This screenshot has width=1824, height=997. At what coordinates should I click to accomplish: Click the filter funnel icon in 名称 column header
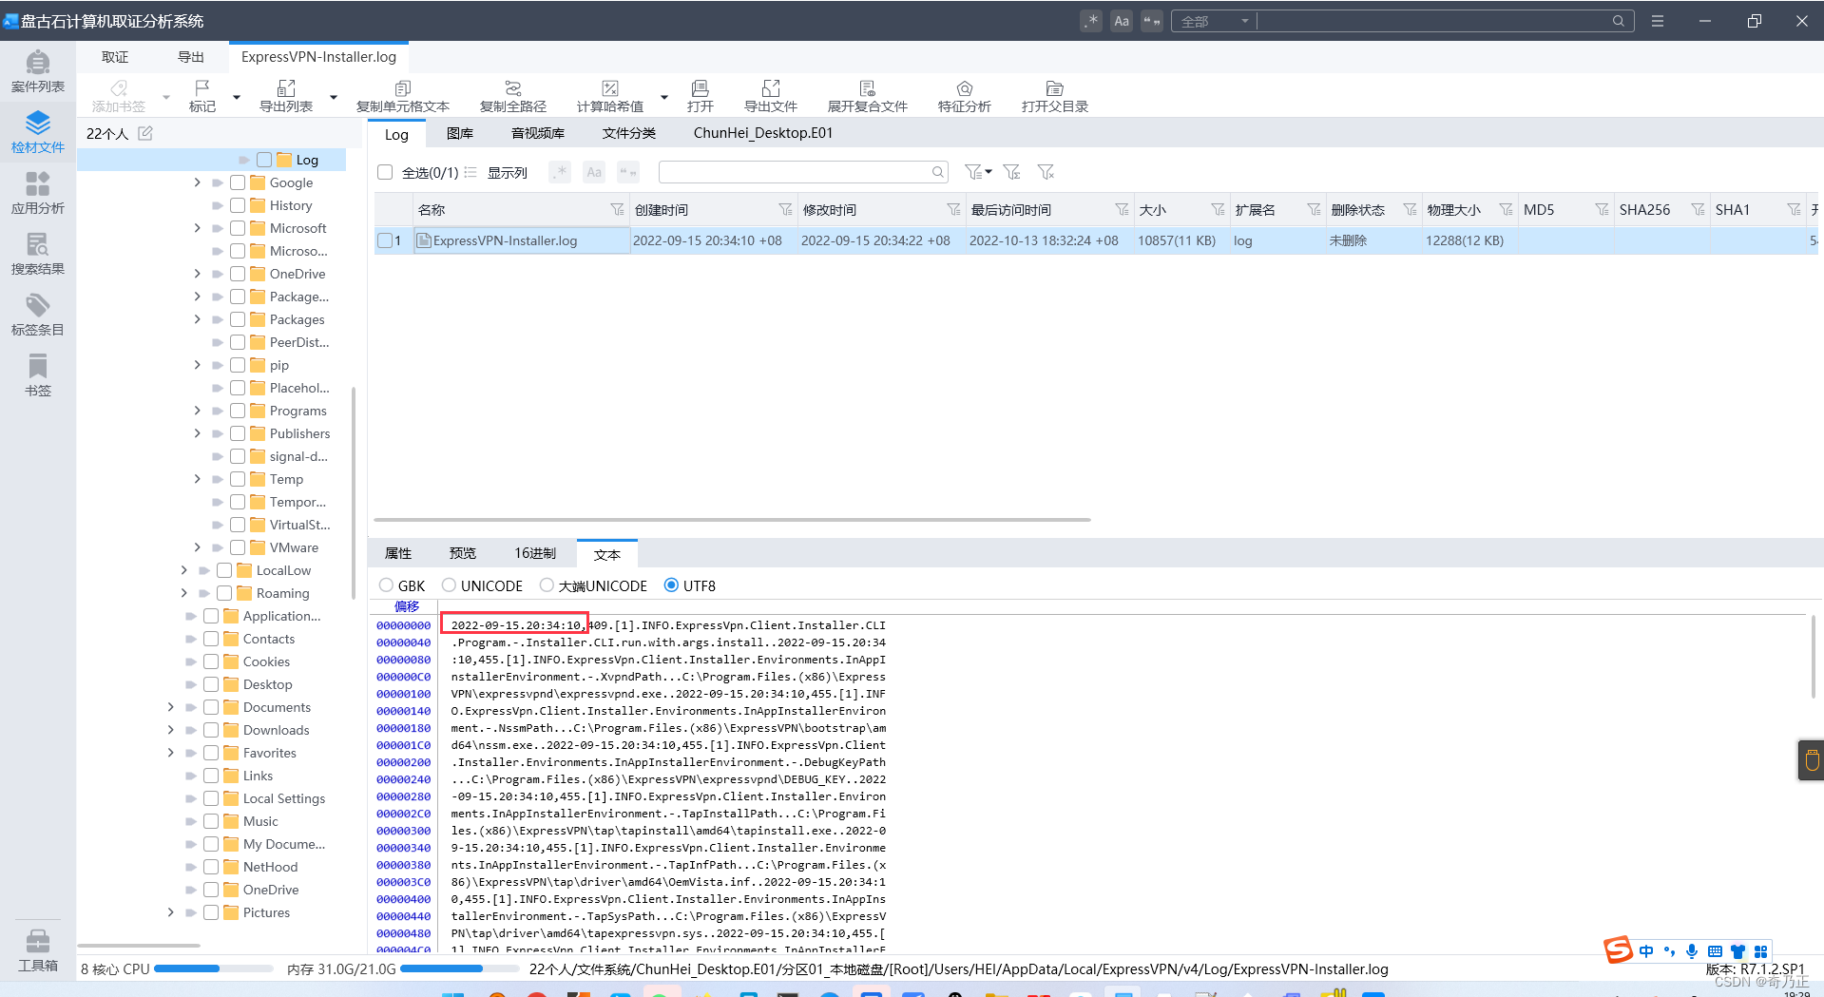coord(617,209)
